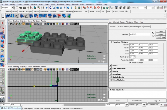Click the Presets button
The width and height of the screenshot is (167, 110).
coord(161,34)
